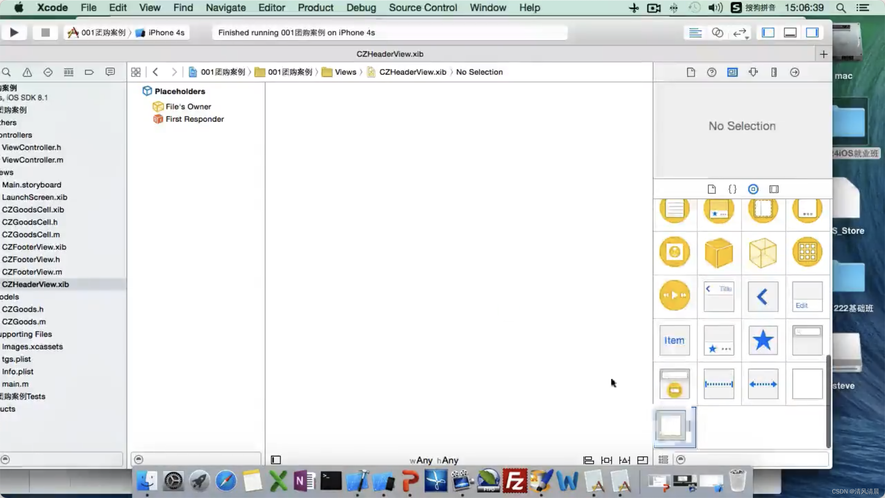Viewport: 885px width, 498px height.
Task: Open the Issue navigator
Action: pyautogui.click(x=27, y=72)
